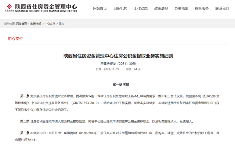Click the 第一章 总则 chapter heading
The image size is (235, 146).
point(121,84)
